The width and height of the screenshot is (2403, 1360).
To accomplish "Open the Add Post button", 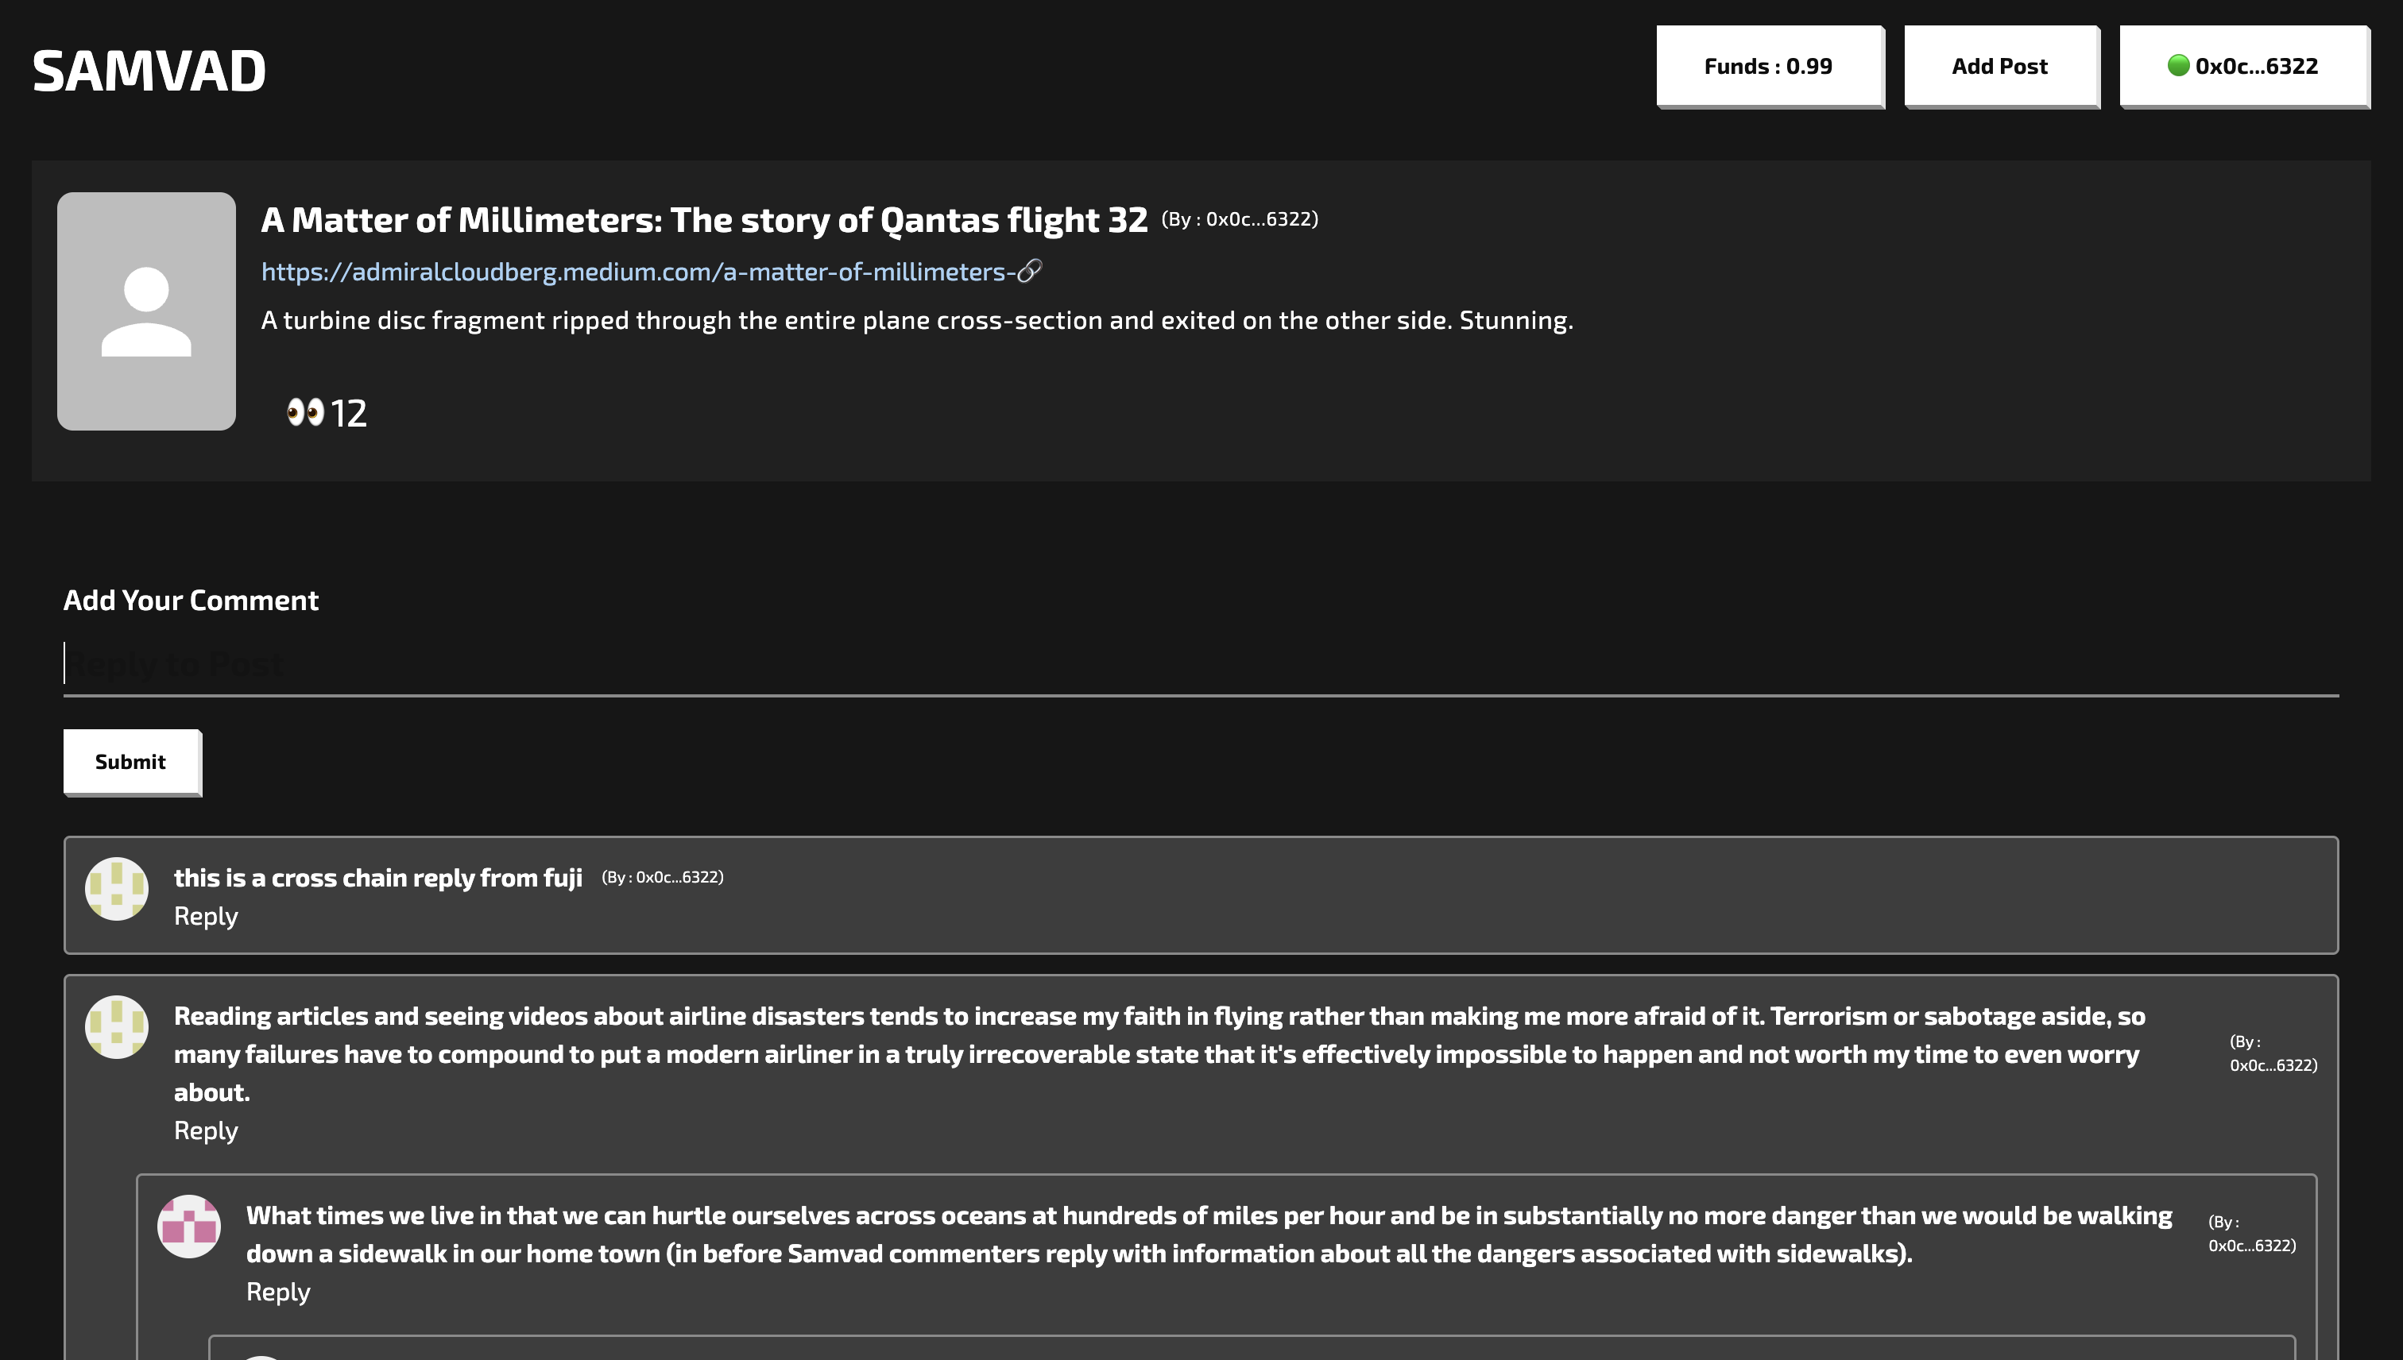I will pyautogui.click(x=1999, y=66).
